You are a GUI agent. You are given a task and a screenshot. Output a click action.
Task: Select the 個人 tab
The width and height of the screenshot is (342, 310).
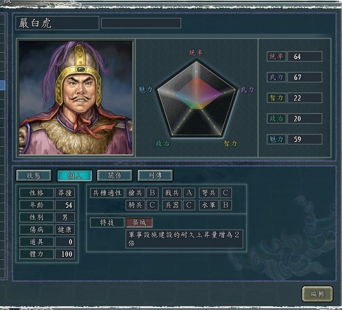[x=74, y=175]
